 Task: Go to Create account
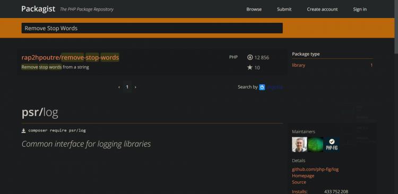(x=322, y=9)
